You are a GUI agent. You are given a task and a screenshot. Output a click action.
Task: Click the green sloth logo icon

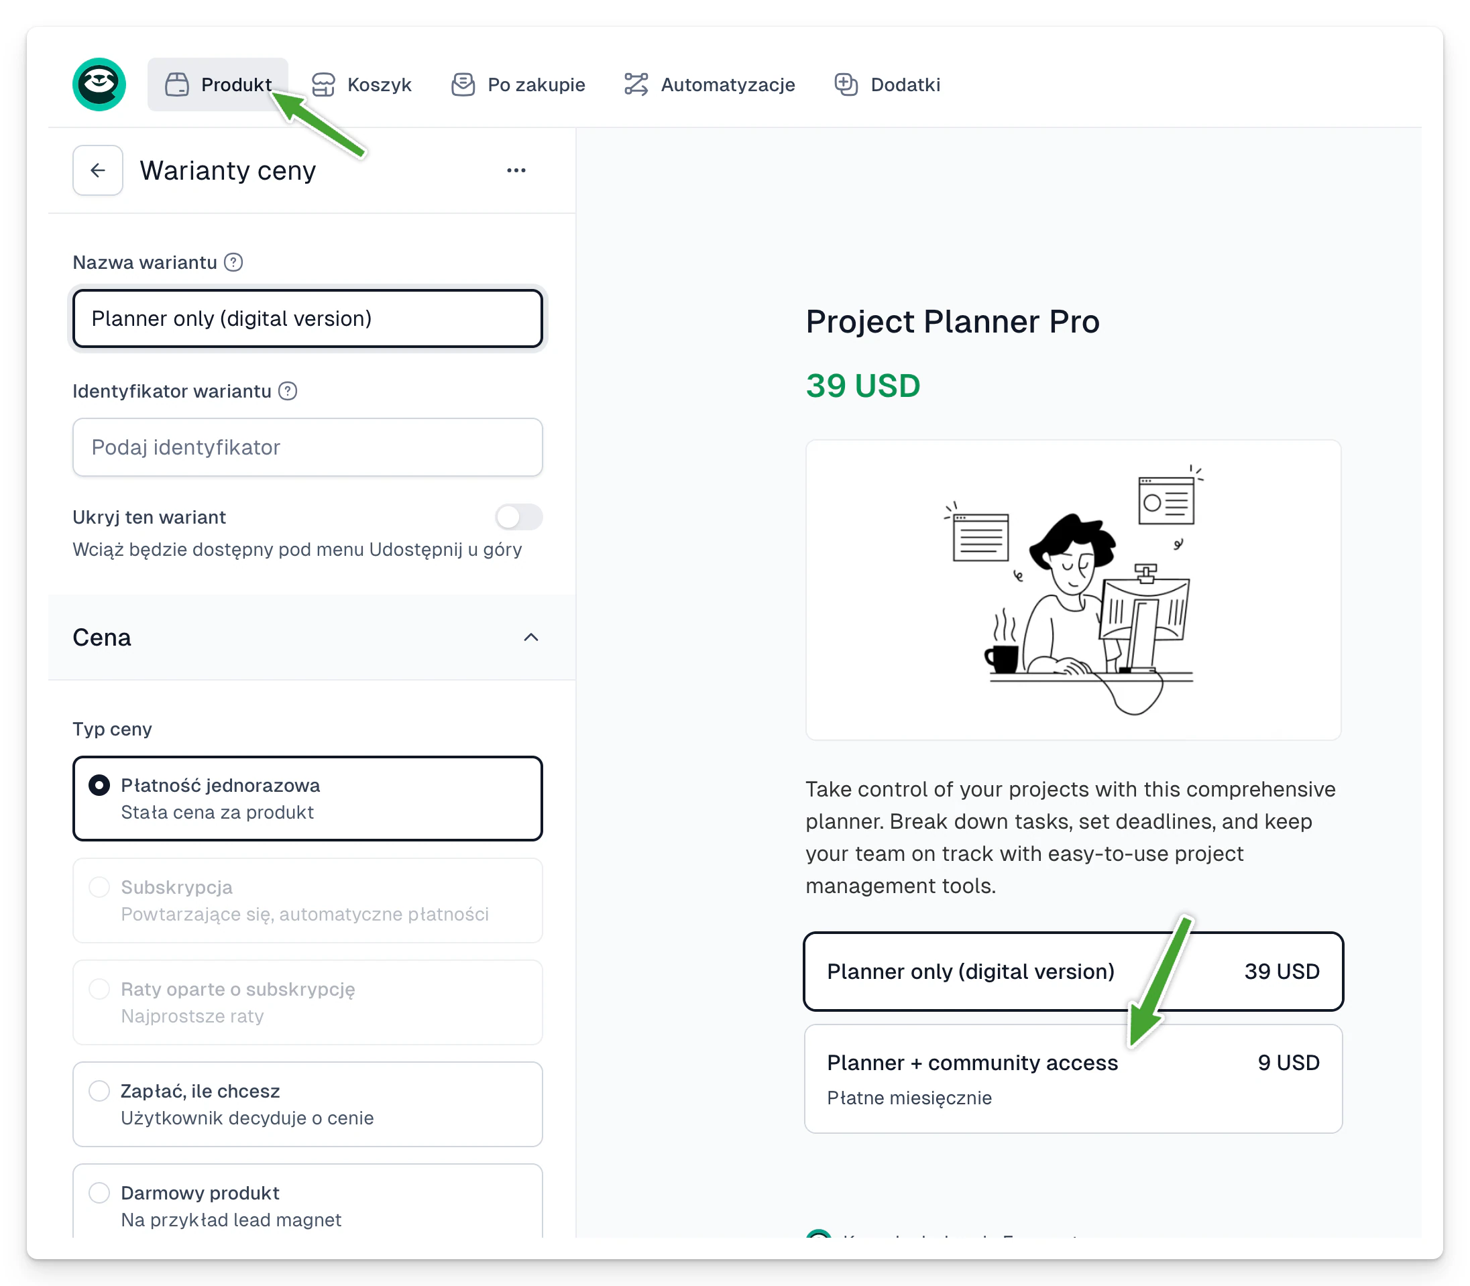coord(99,84)
